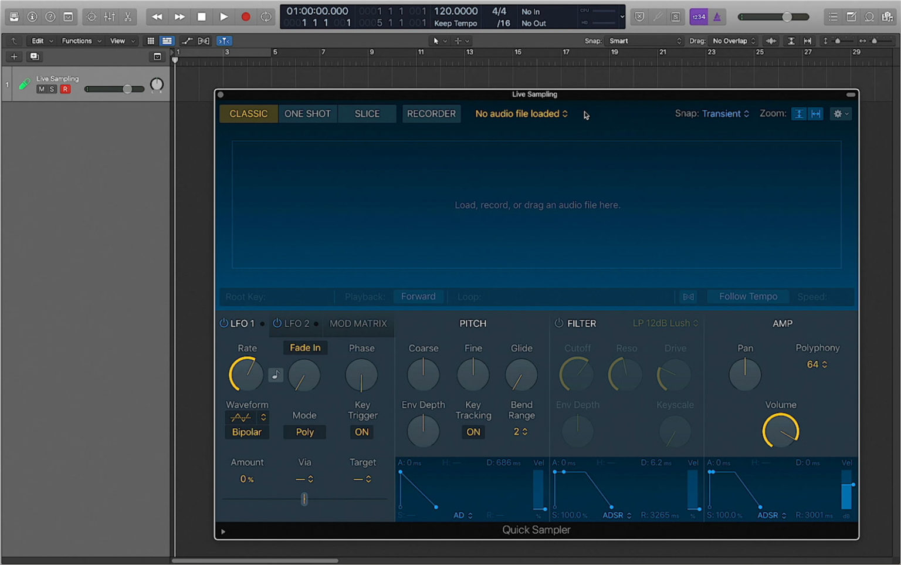Screen dimensions: 901x565
Task: Click the add track plus button
Action: [14, 56]
